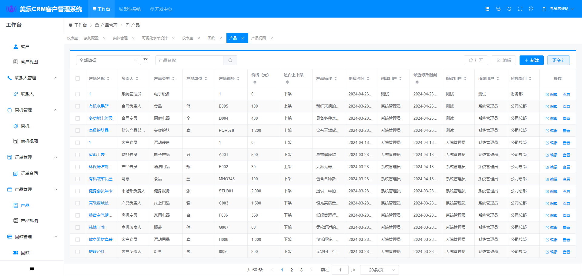Open the 多功能电饭煲 product link
The width and height of the screenshot is (582, 276).
pyautogui.click(x=101, y=118)
